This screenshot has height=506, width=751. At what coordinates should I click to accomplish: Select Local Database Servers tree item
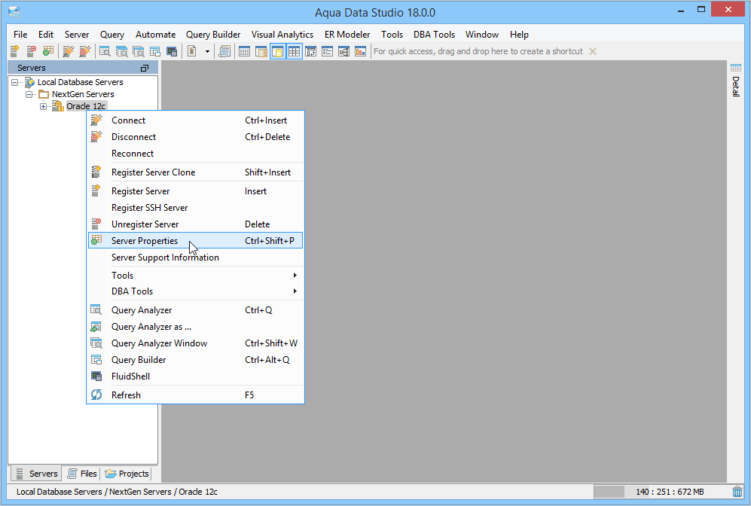point(80,82)
